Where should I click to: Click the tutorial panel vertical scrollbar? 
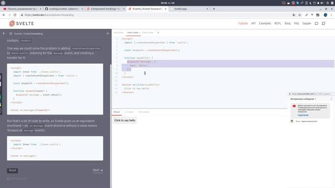point(110,126)
